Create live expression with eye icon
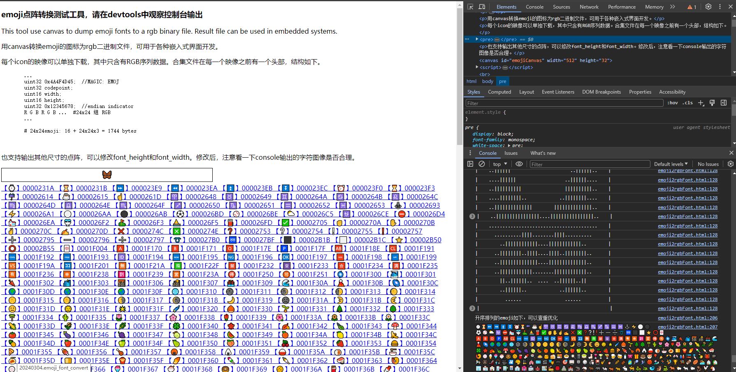The image size is (736, 372). click(519, 164)
